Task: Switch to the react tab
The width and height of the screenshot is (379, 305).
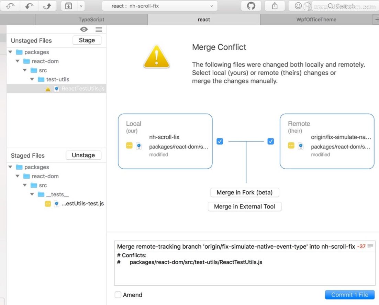Action: tap(204, 20)
